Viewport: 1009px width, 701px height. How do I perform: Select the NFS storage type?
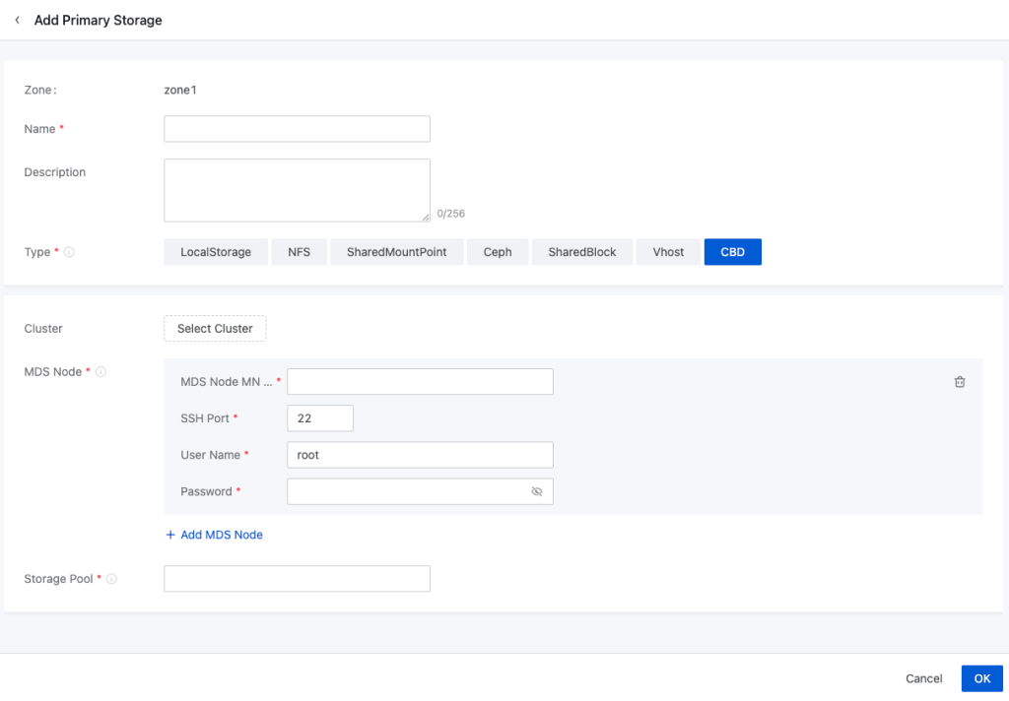click(x=299, y=252)
